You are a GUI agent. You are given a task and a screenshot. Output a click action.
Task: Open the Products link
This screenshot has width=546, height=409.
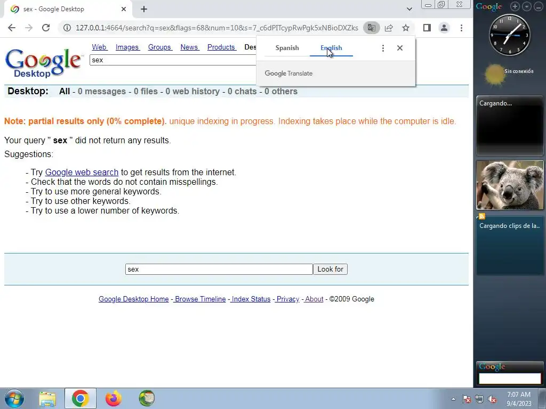coord(221,47)
